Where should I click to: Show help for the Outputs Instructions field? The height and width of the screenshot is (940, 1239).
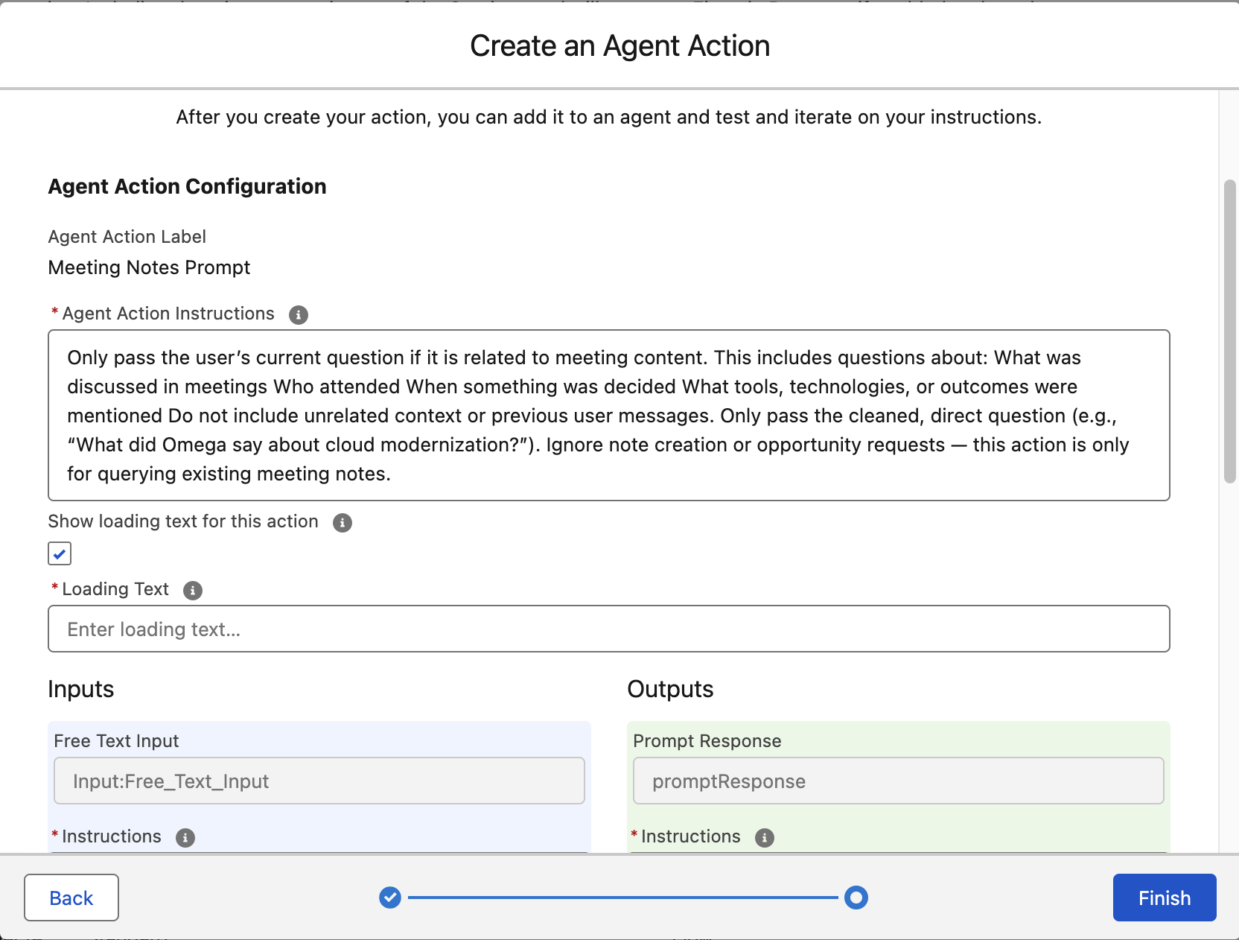[765, 838]
